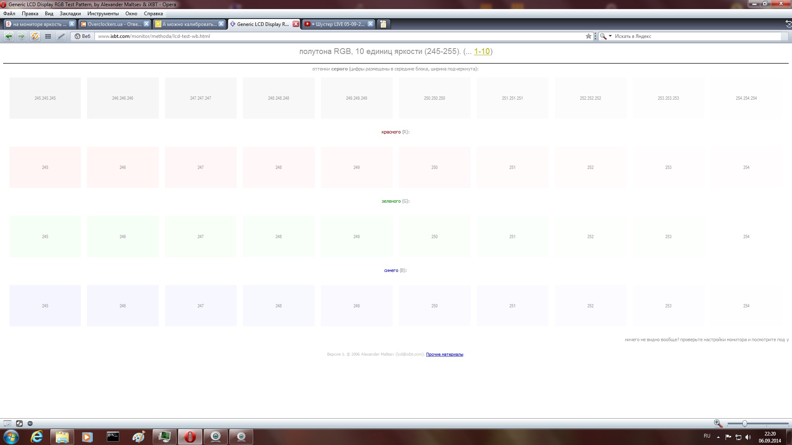Screen dimensions: 792x445
Task: Close the 'Overclockers.ua' tab
Action: [146, 24]
